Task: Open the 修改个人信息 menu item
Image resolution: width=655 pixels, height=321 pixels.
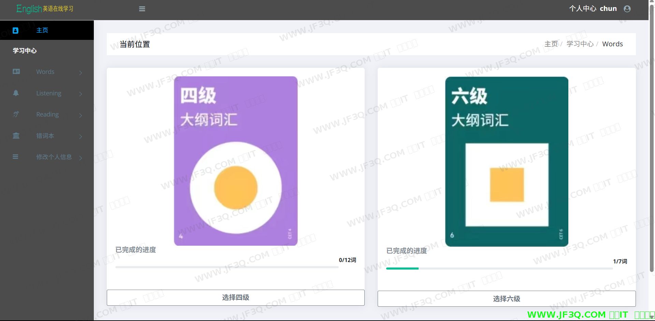Action: point(54,157)
